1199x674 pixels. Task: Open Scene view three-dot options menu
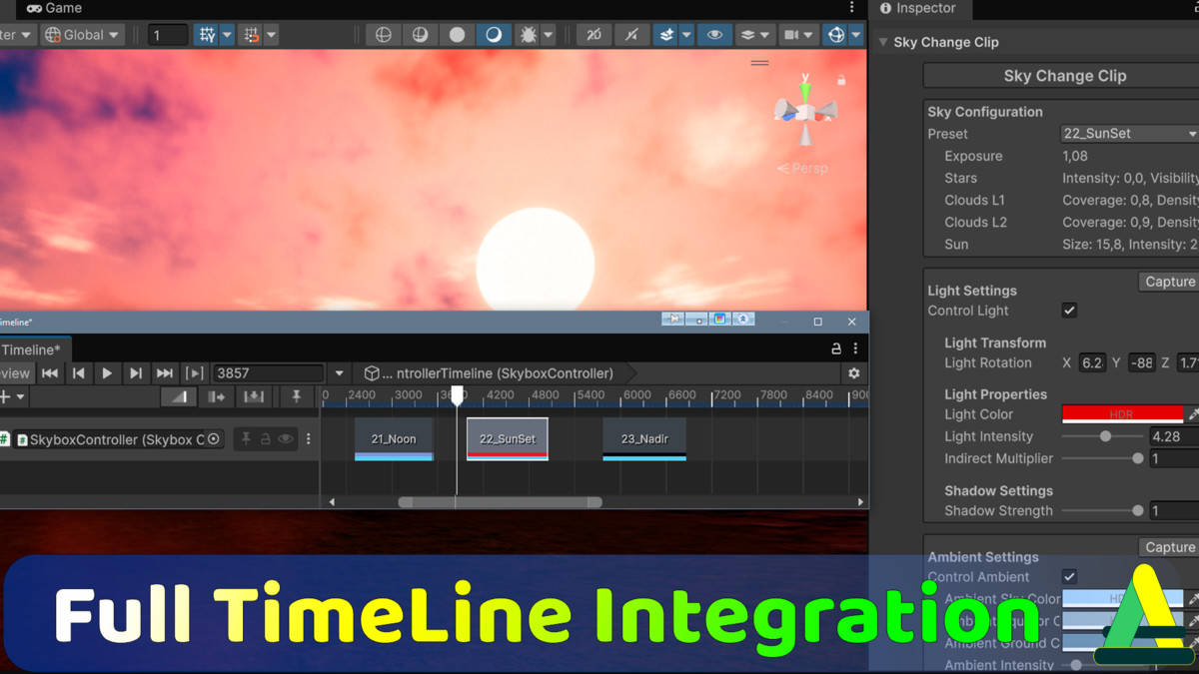[x=851, y=8]
